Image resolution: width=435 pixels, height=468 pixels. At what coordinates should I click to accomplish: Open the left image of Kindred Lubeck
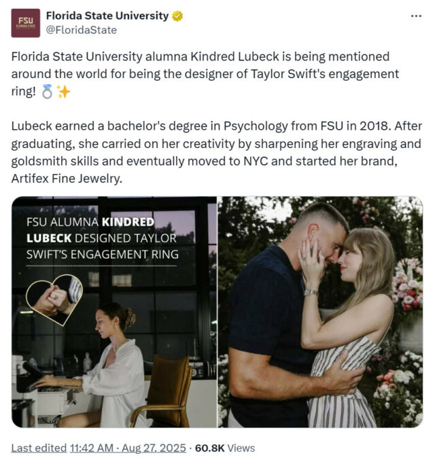(114, 312)
